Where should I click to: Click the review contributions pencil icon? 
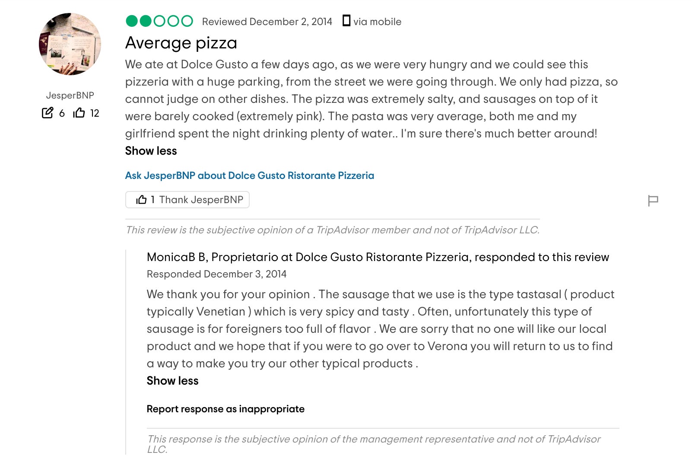pos(48,113)
